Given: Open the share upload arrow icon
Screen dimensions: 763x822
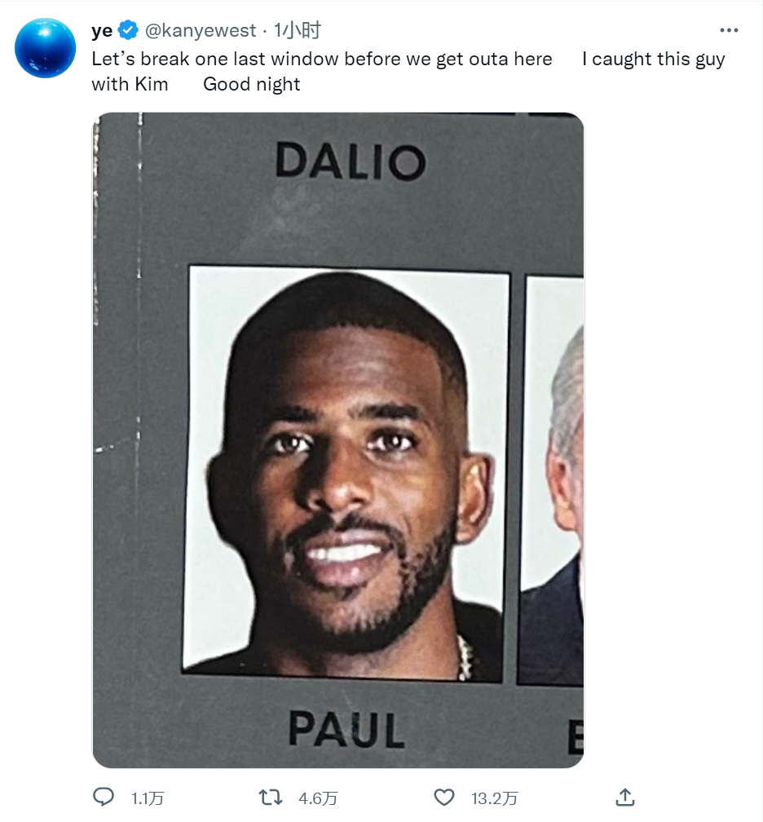Looking at the screenshot, I should pyautogui.click(x=625, y=797).
